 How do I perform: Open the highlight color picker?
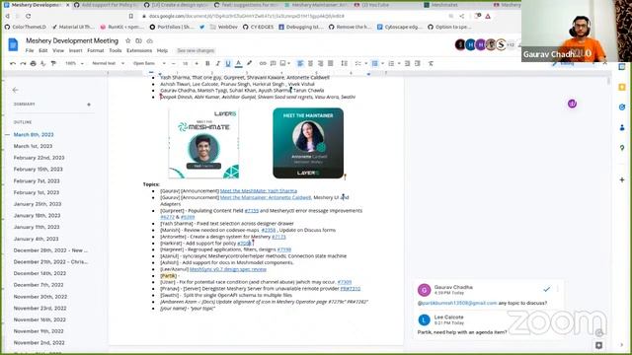coord(250,63)
